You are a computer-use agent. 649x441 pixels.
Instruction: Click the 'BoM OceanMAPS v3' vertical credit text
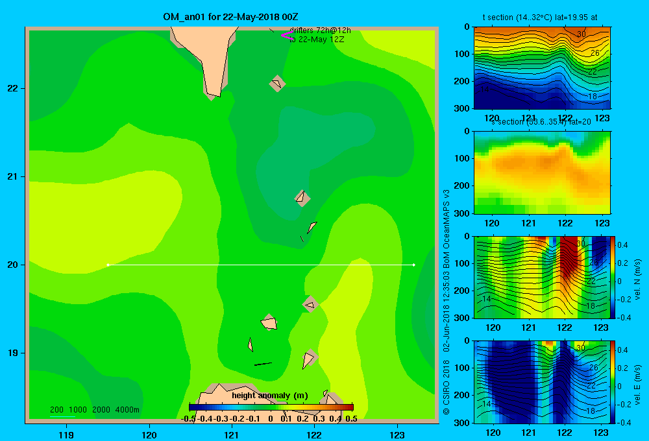(447, 229)
